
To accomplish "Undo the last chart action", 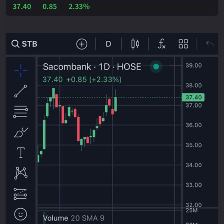I will pyautogui.click(x=210, y=44).
